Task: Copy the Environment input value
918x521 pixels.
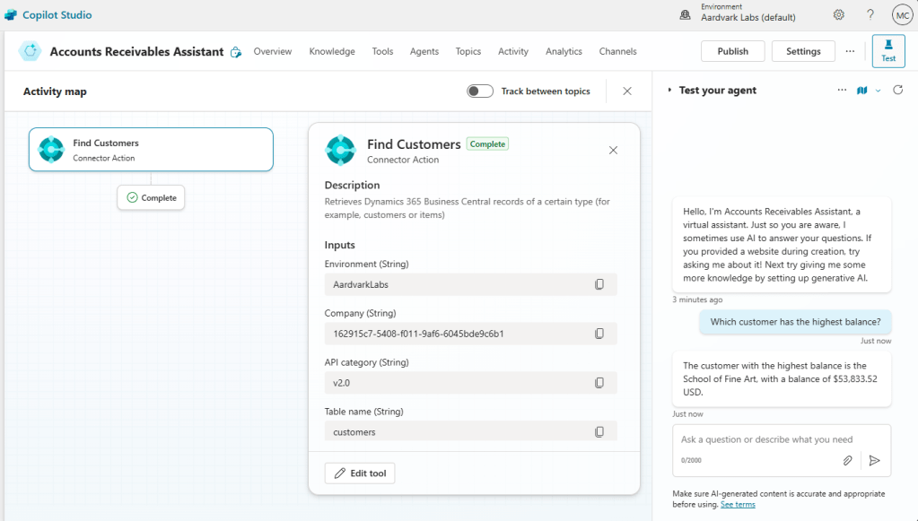Action: (599, 284)
